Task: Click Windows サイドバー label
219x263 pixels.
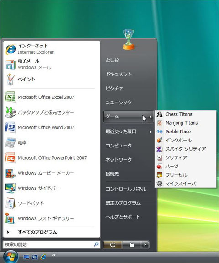Action: (39, 188)
